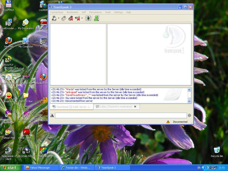Click the Disconnect plug toolbar icon
This screenshot has width=228, height=171.
point(64,18)
